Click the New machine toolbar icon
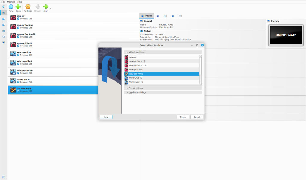This screenshot has width=306, height=180. pyautogui.click(x=11, y=7)
